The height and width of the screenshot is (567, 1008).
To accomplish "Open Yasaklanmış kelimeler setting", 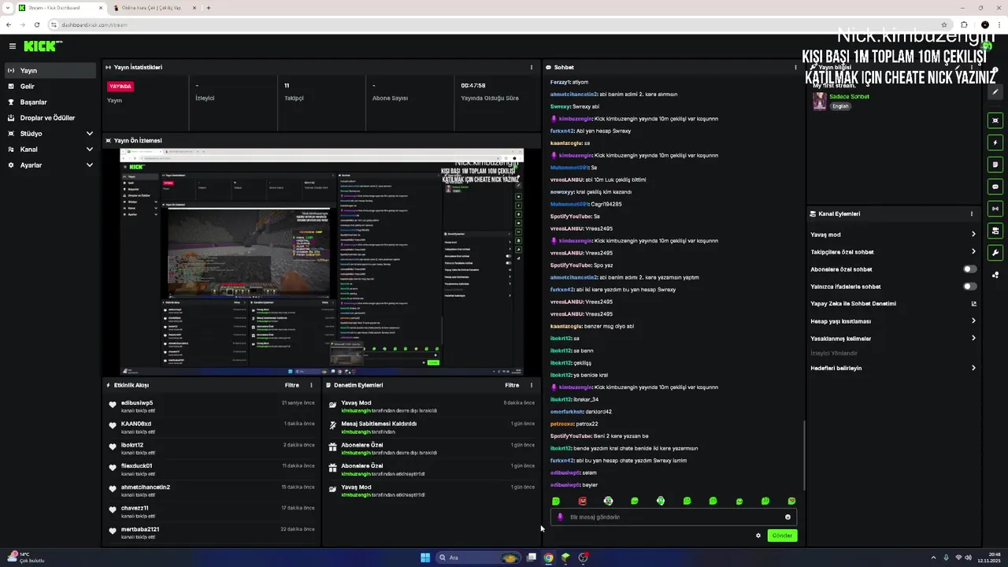I will pos(893,339).
